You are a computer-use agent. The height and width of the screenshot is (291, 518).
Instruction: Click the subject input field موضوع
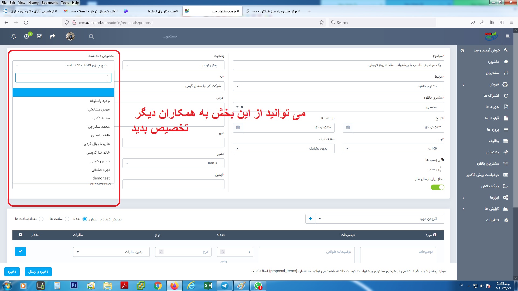[338, 65]
